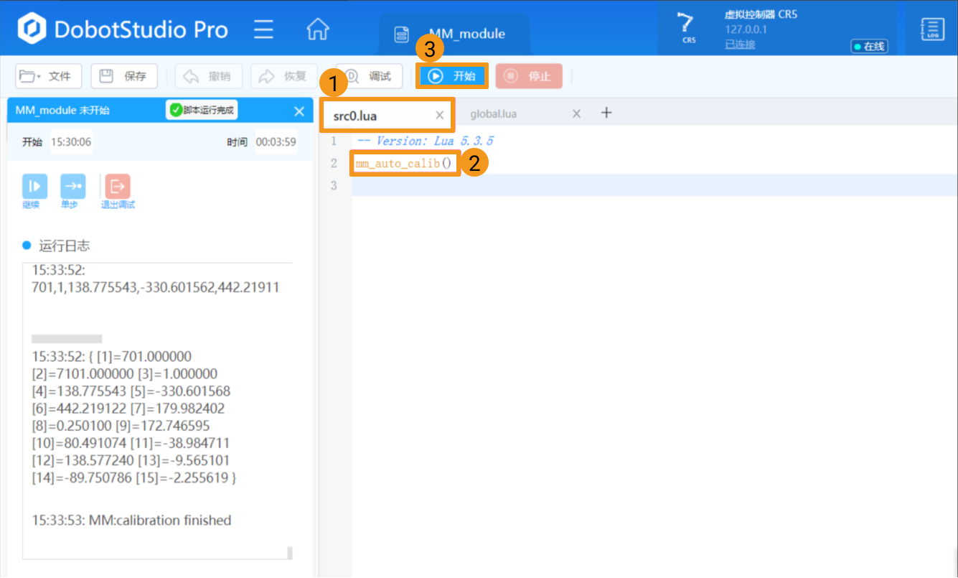This screenshot has height=578, width=958.
Task: Add a new script tab
Action: point(606,113)
